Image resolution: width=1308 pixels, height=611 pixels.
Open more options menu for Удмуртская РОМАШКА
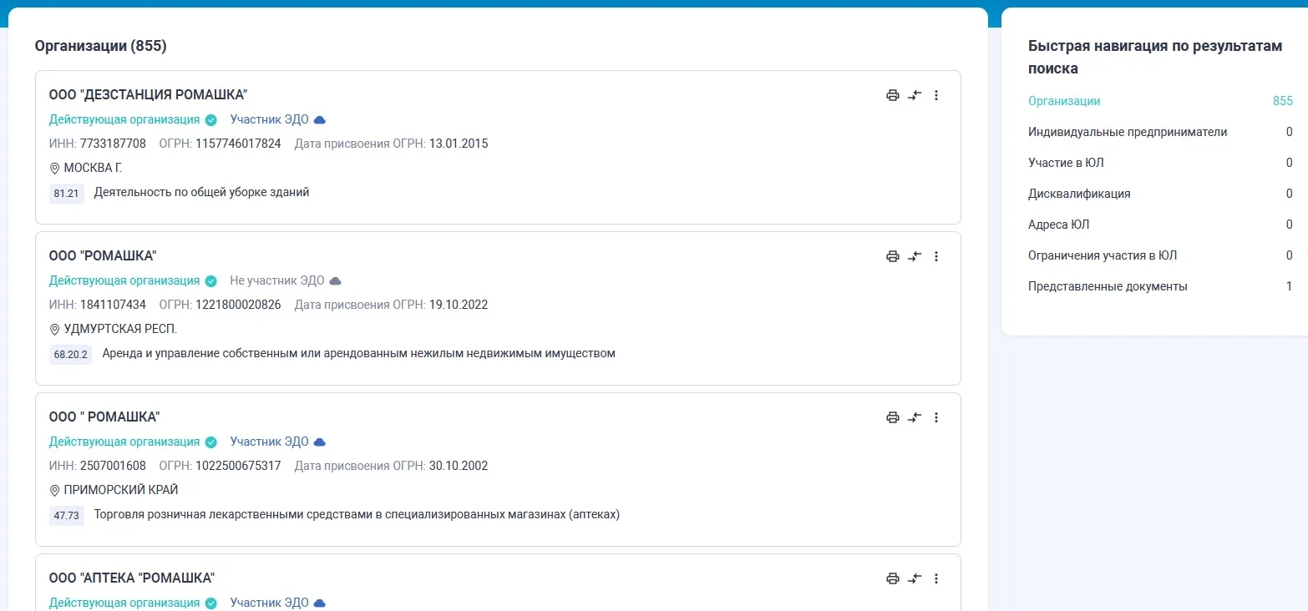tap(936, 256)
